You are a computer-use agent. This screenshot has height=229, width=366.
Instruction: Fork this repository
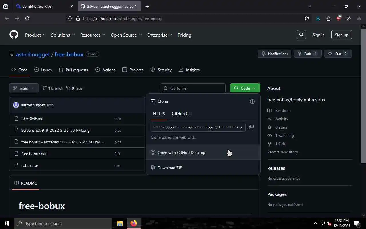point(307,54)
